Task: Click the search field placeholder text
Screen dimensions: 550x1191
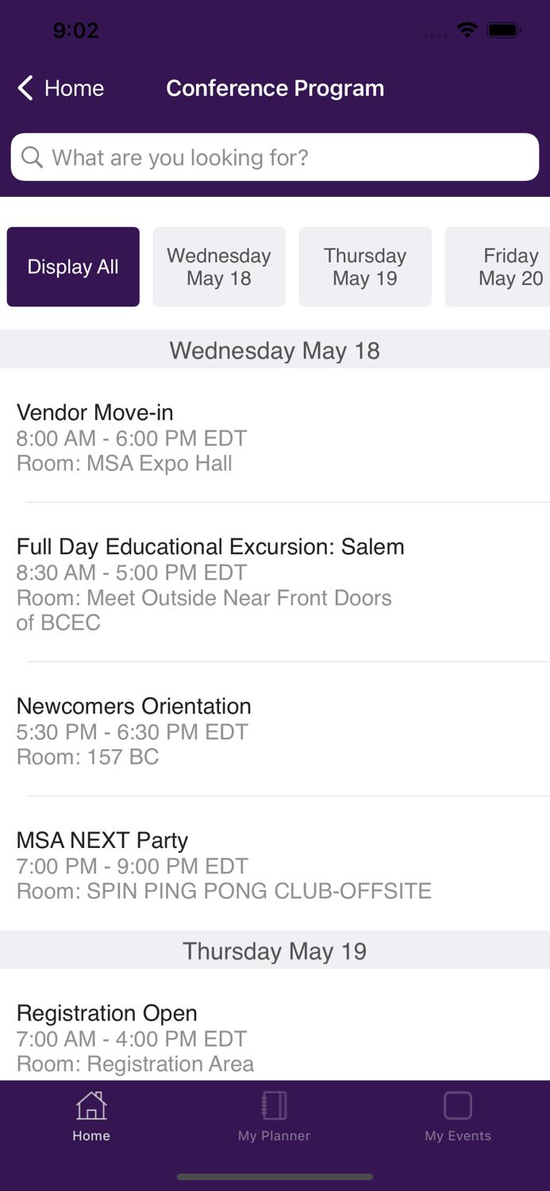Action: (180, 157)
